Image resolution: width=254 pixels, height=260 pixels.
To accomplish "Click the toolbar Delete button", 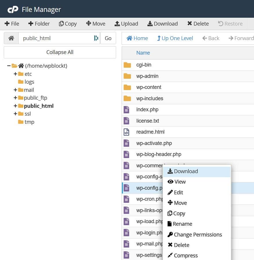I will 198,24.
